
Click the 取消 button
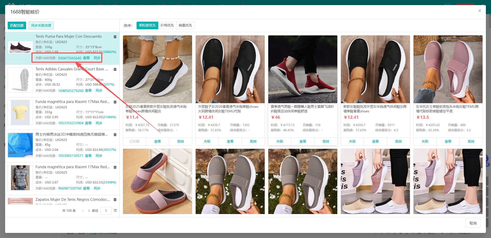point(473,223)
